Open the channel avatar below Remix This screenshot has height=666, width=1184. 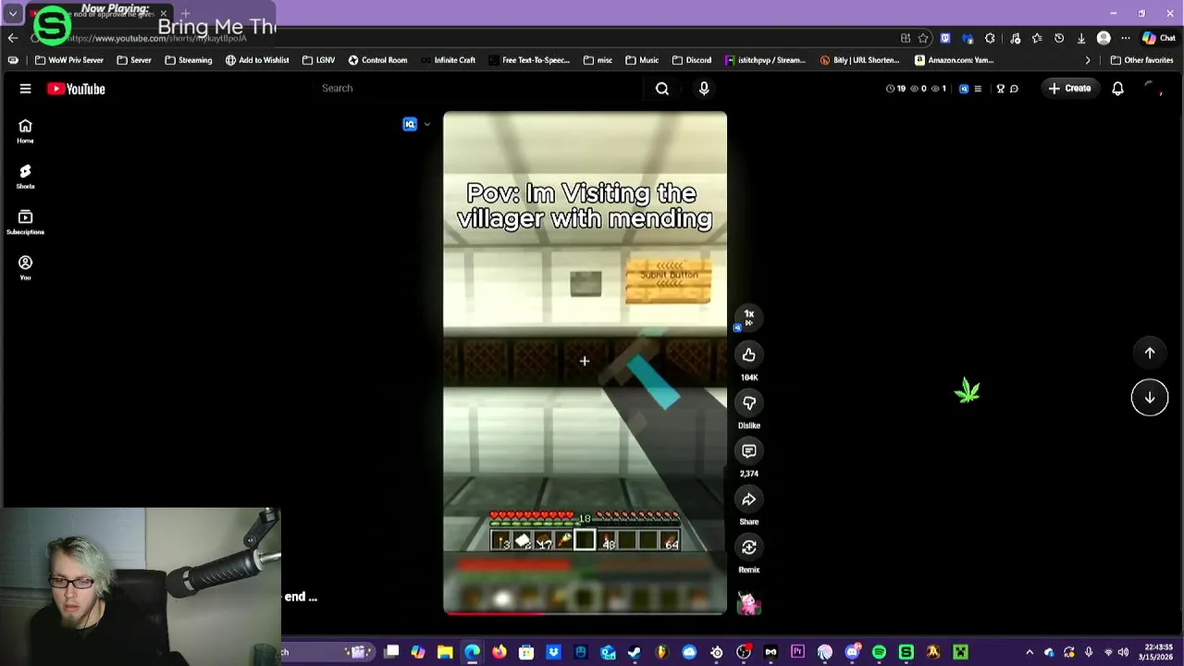(749, 604)
